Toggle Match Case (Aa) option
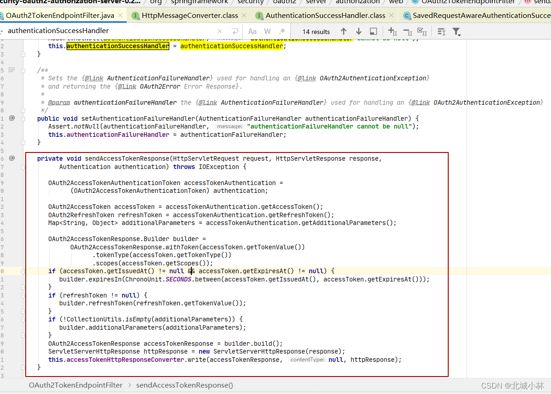551x394 pixels. 252,31
